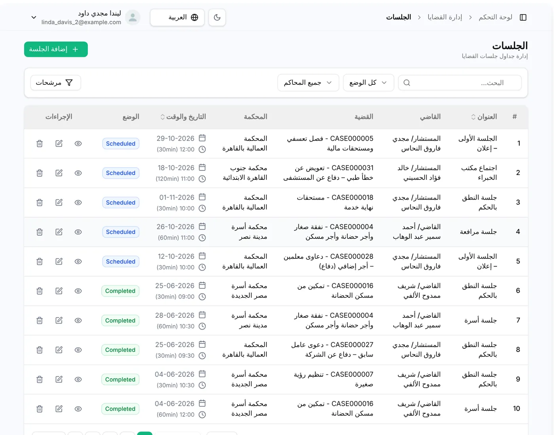Viewport: 554px width, 435px height.
Task: Click the CASE000027 case cell
Action: click(332, 350)
